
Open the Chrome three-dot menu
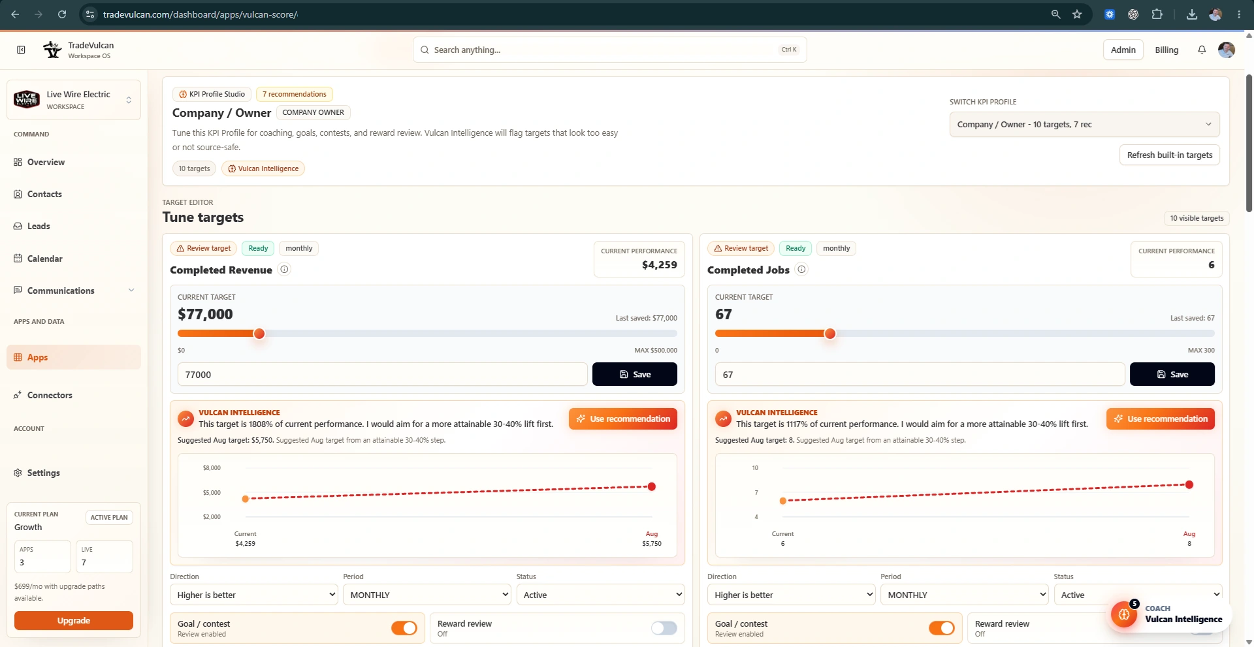click(x=1239, y=14)
